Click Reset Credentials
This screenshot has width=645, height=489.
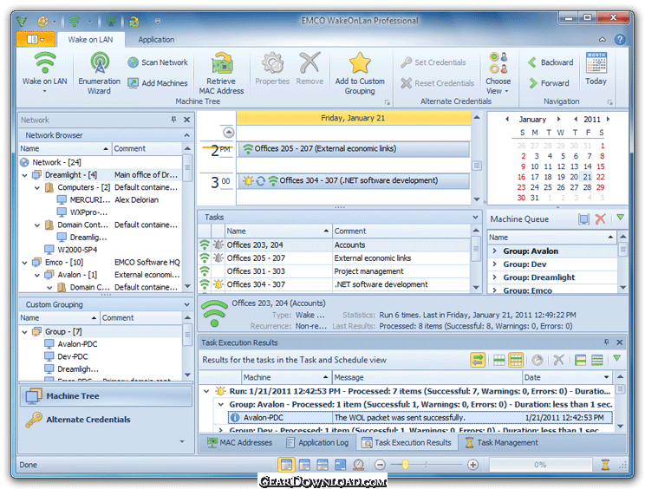tap(437, 83)
